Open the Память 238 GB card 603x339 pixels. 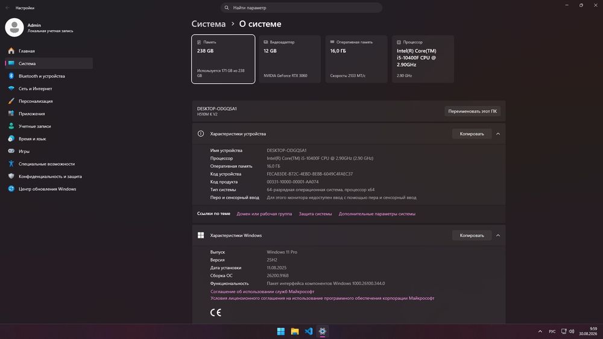click(x=223, y=59)
